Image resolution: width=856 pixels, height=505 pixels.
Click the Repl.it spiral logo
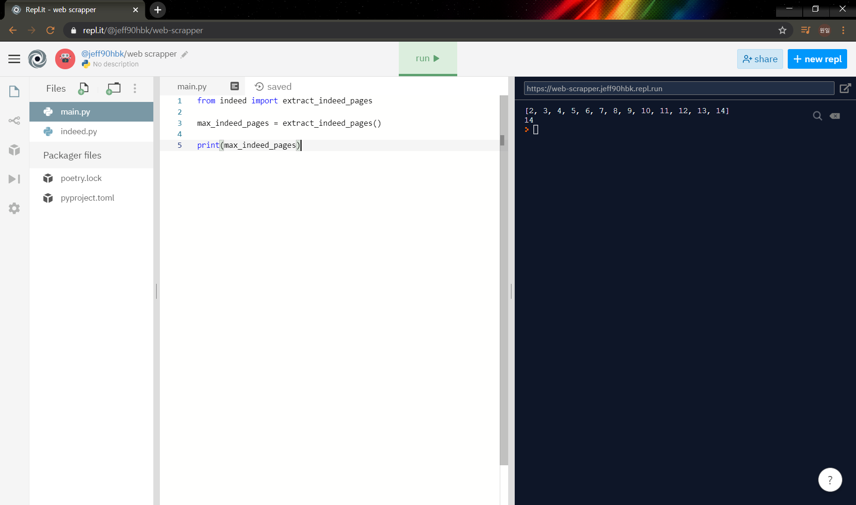[x=37, y=59]
